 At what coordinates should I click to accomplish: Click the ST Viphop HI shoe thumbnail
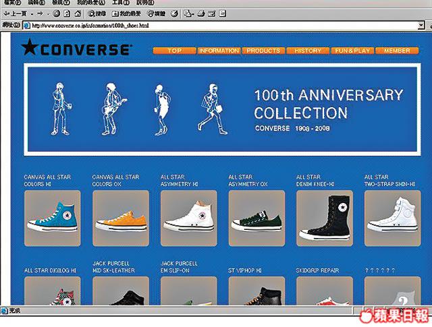coord(256,291)
